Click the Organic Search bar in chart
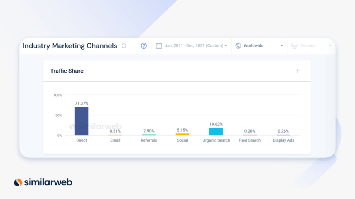This screenshot has width=355, height=199. tap(216, 131)
